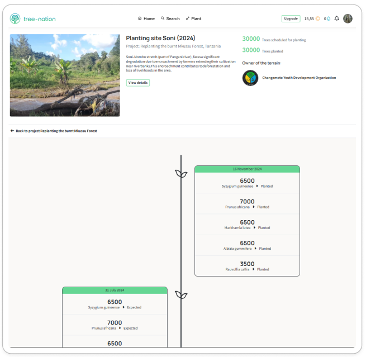Image resolution: width=366 pixels, height=357 pixels.
Task: Open the Changamoto organization logo
Action: (x=250, y=78)
